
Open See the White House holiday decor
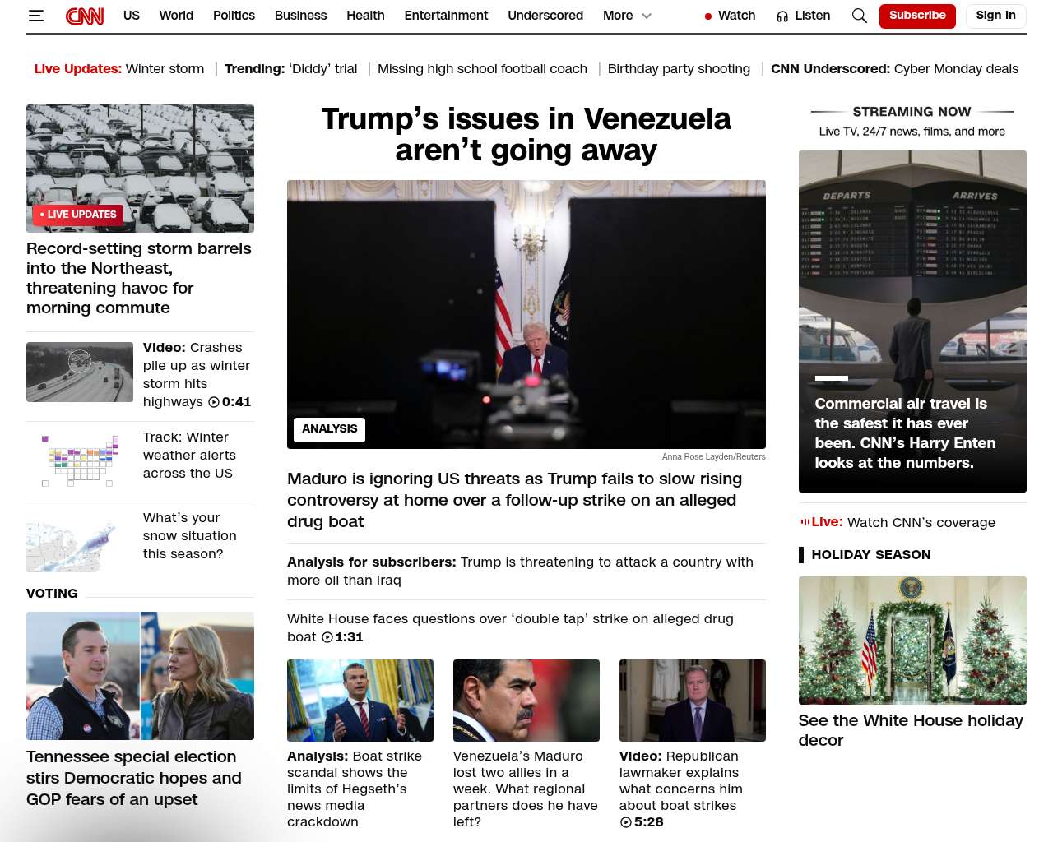point(911,730)
